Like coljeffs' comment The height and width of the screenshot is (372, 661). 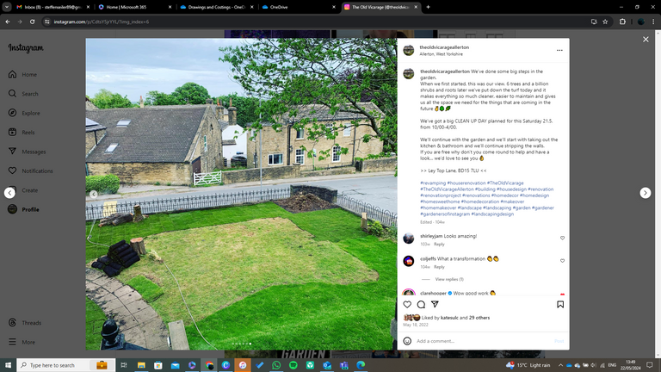point(562,261)
